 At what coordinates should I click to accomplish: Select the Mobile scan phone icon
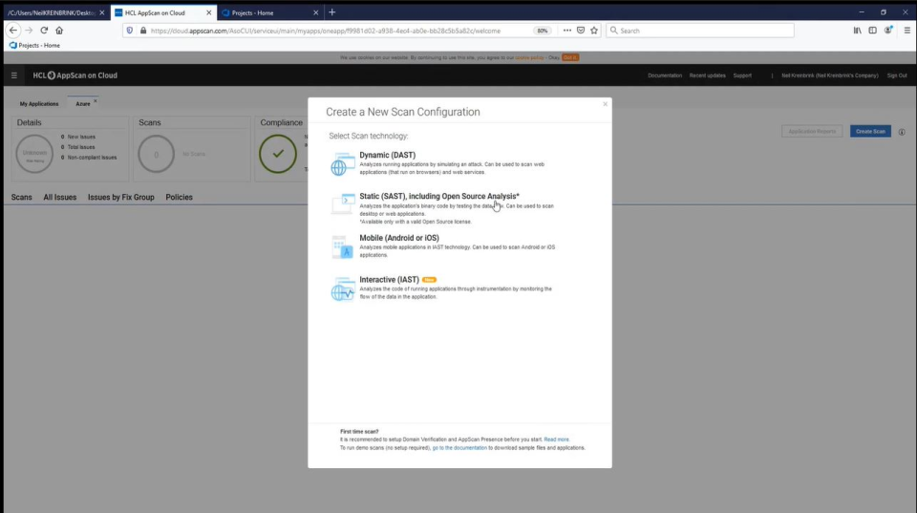click(342, 246)
